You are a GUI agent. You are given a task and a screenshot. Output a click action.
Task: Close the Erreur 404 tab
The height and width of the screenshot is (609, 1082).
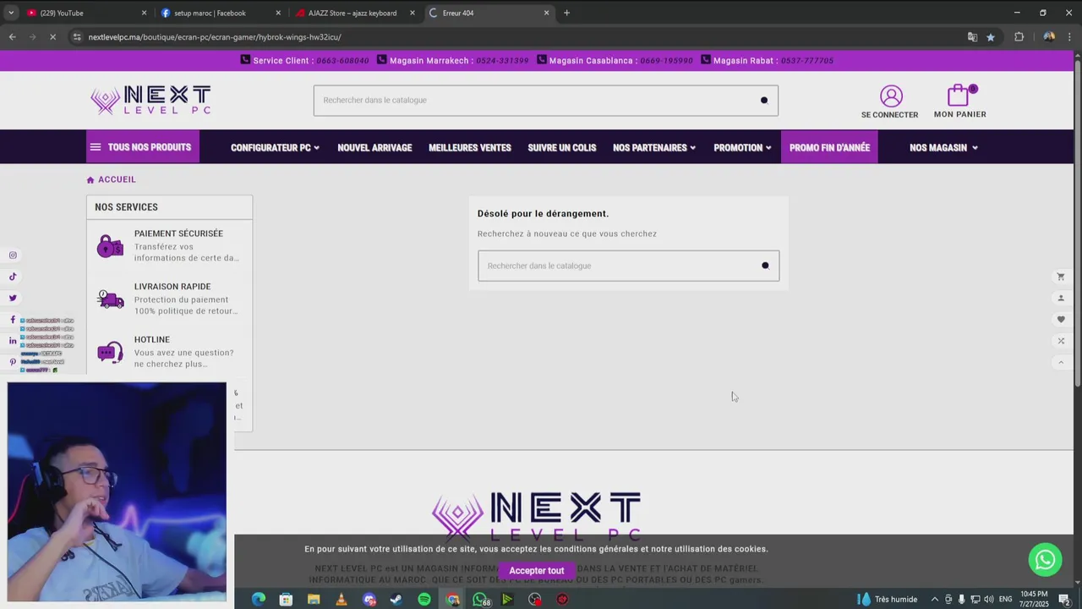[546, 13]
